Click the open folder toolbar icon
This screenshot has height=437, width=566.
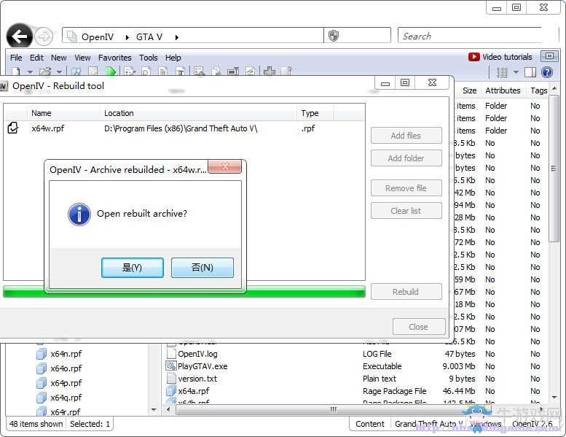[45, 71]
